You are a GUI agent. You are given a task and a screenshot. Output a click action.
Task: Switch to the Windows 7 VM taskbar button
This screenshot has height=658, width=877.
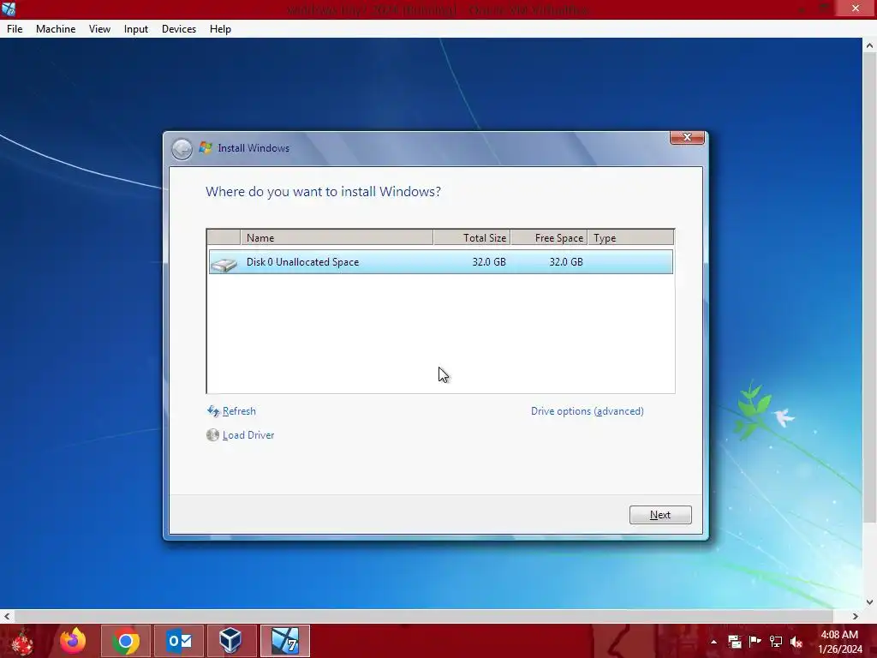click(x=284, y=641)
